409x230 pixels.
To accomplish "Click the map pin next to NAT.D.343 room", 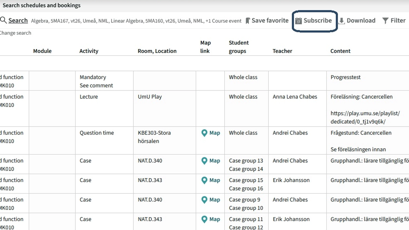I will 204,180.
